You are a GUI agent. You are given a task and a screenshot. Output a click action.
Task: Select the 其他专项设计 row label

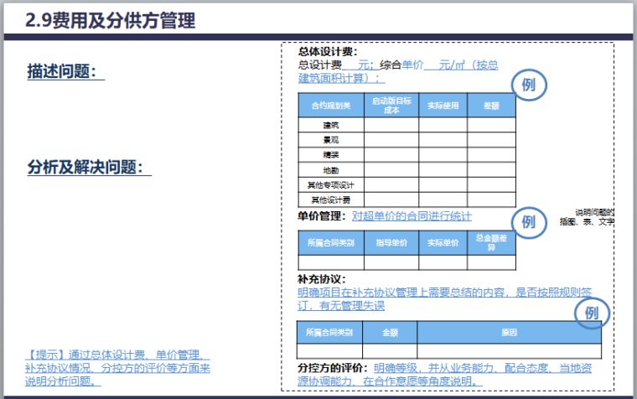(331, 185)
